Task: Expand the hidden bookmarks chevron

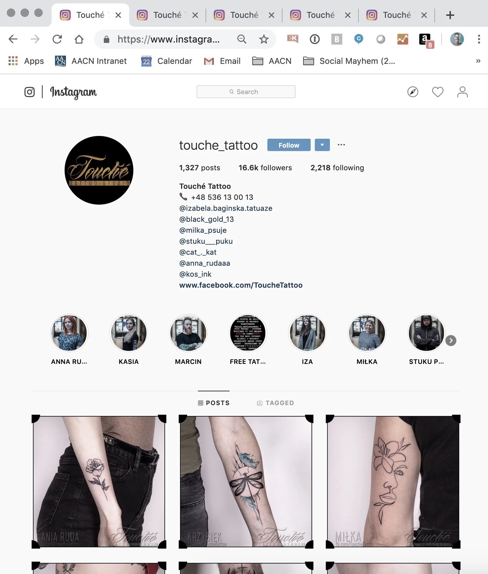Action: [478, 61]
